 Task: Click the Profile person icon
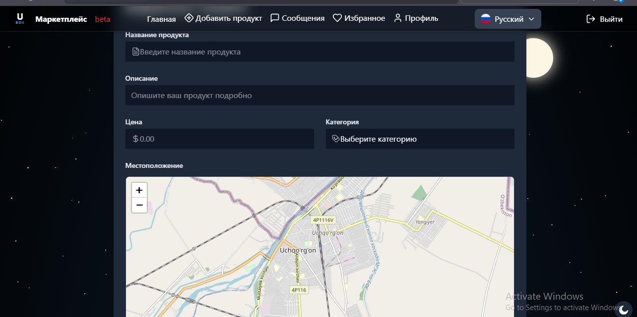click(398, 18)
